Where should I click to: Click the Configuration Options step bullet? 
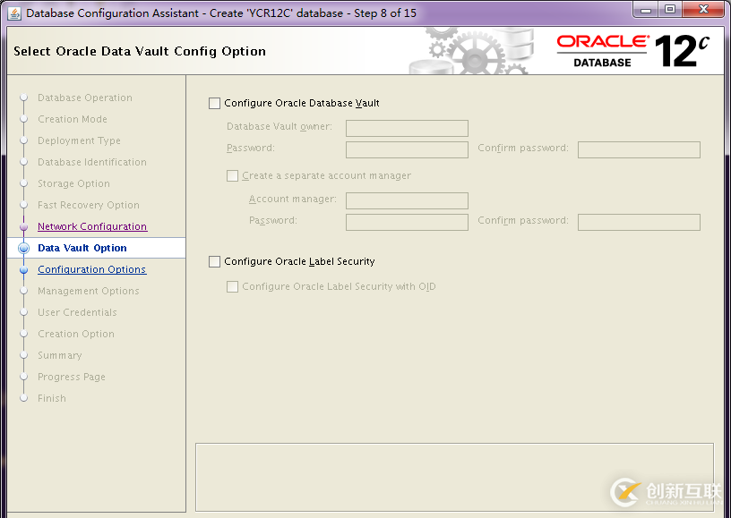(24, 269)
